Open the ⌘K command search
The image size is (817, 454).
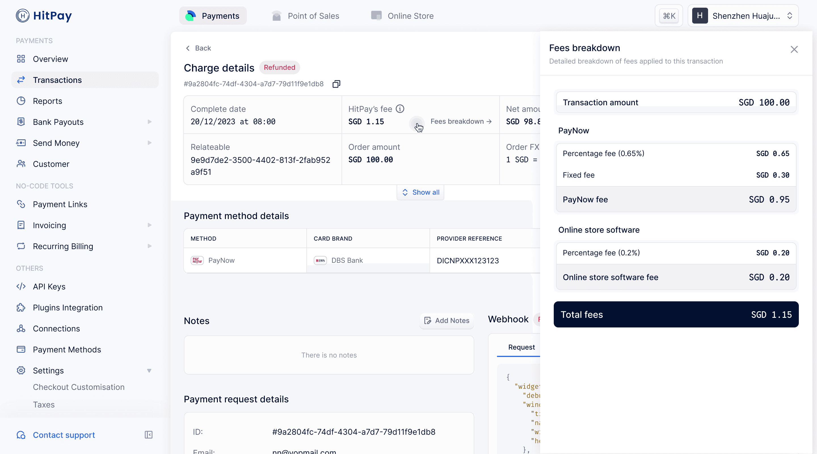click(x=669, y=16)
